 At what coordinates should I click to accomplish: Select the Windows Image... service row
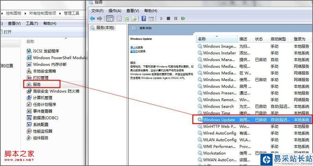pyautogui.click(x=254, y=47)
